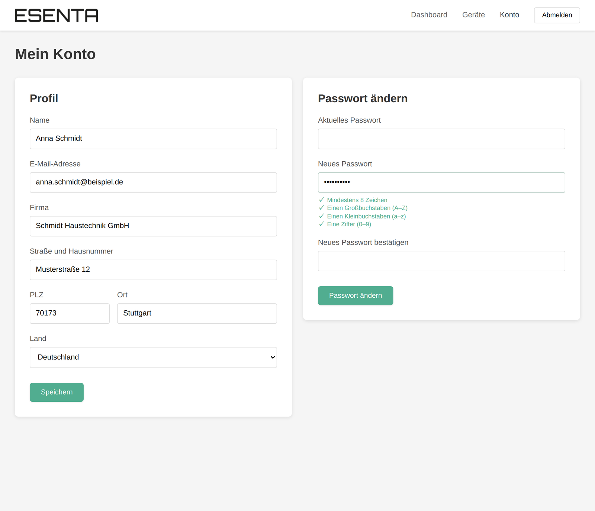
Task: Click the 'Einen Großbuchstaben (A–Z)' text
Action: [367, 208]
